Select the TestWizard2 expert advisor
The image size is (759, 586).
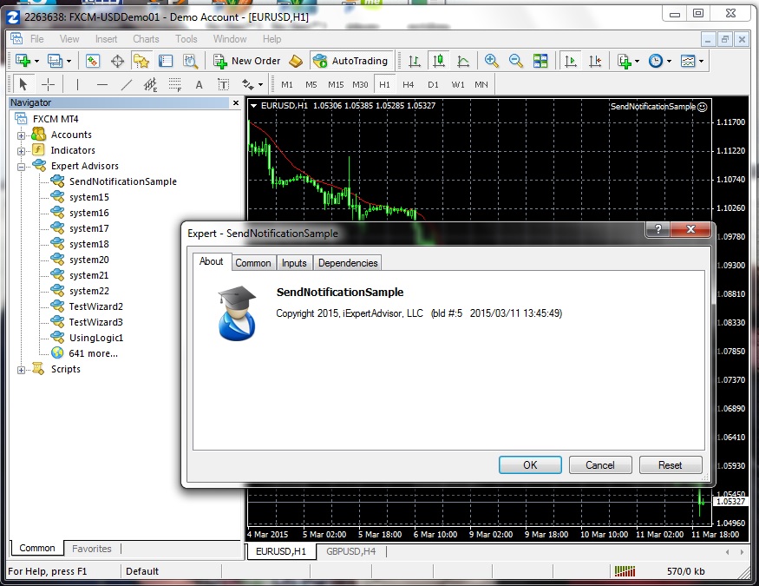pos(95,306)
